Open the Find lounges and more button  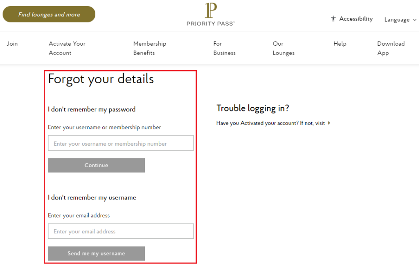click(x=49, y=14)
